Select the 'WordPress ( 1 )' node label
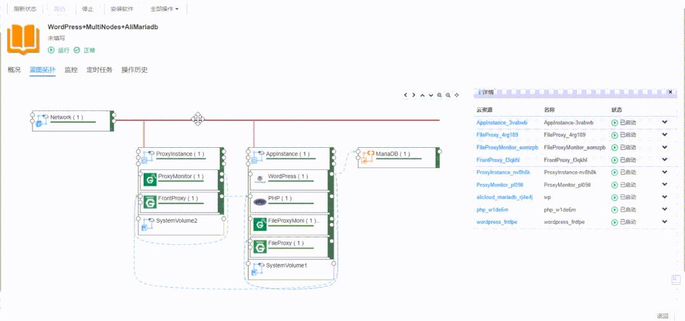 [288, 176]
